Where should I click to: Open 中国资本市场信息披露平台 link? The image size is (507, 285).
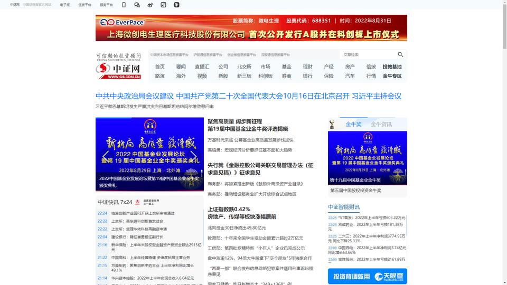click(x=169, y=55)
